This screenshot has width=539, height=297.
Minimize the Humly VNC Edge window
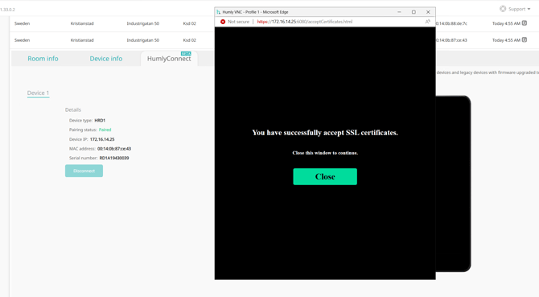tap(399, 12)
